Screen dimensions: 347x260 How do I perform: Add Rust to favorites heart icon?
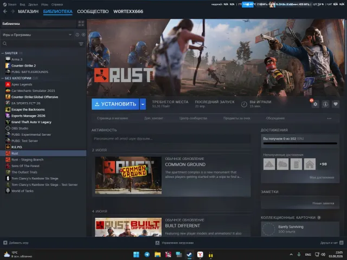[x=336, y=104]
